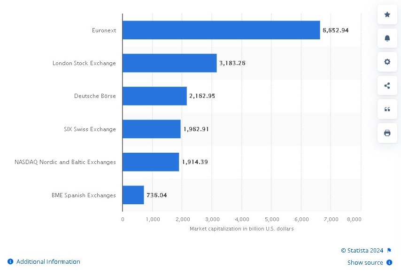Image resolution: width=401 pixels, height=275 pixels.
Task: Open the Additional Information link
Action: click(x=48, y=262)
